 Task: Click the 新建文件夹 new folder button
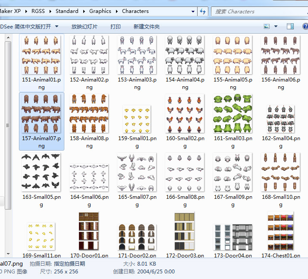[x=147, y=26]
